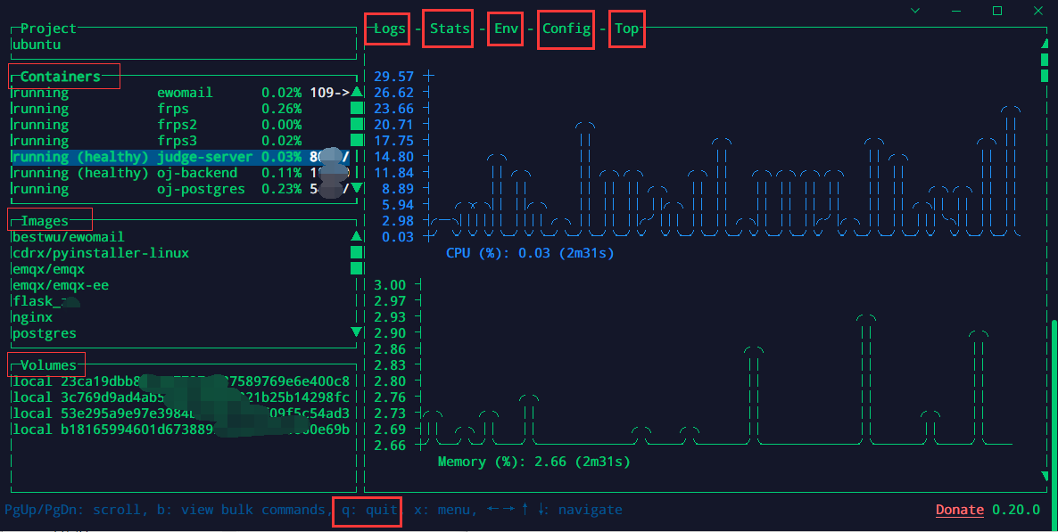Screen dimensions: 1058x532
Task: Open the Config tab
Action: (x=566, y=29)
